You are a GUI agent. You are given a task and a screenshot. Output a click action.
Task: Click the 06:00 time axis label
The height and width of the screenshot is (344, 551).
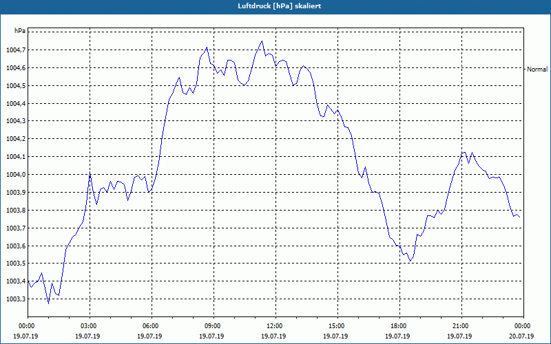tap(150, 326)
